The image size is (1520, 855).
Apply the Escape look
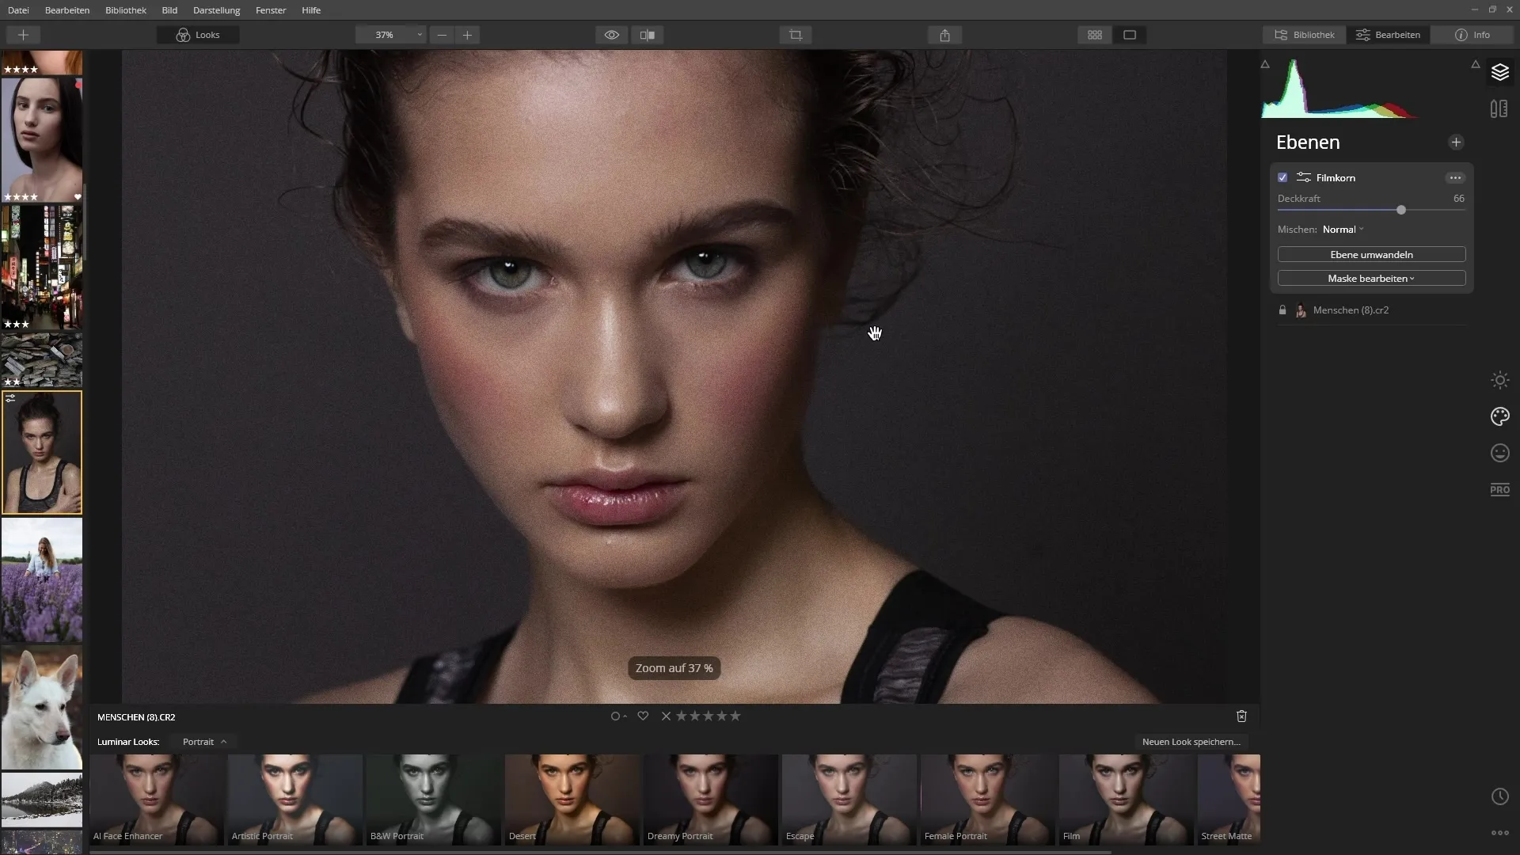(x=849, y=800)
